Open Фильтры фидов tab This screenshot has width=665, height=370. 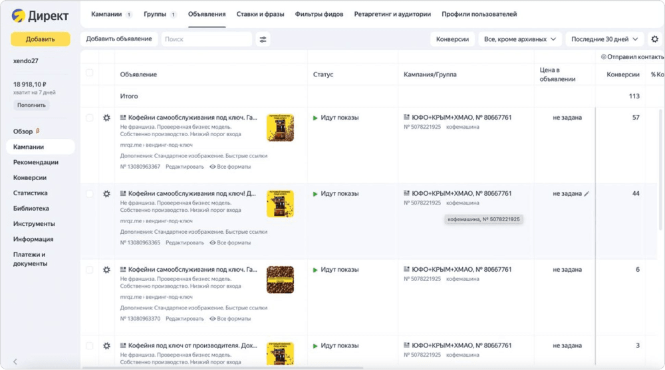[319, 14]
